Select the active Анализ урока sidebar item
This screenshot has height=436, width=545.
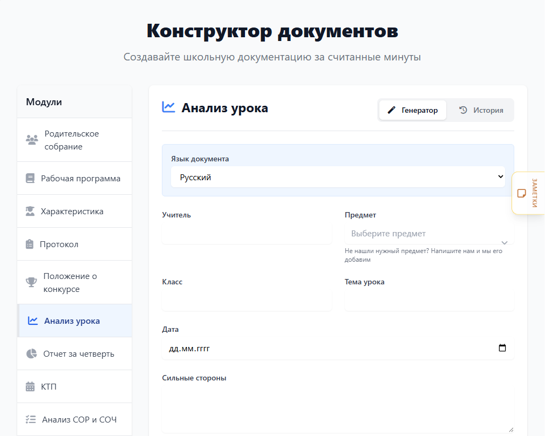pos(74,321)
